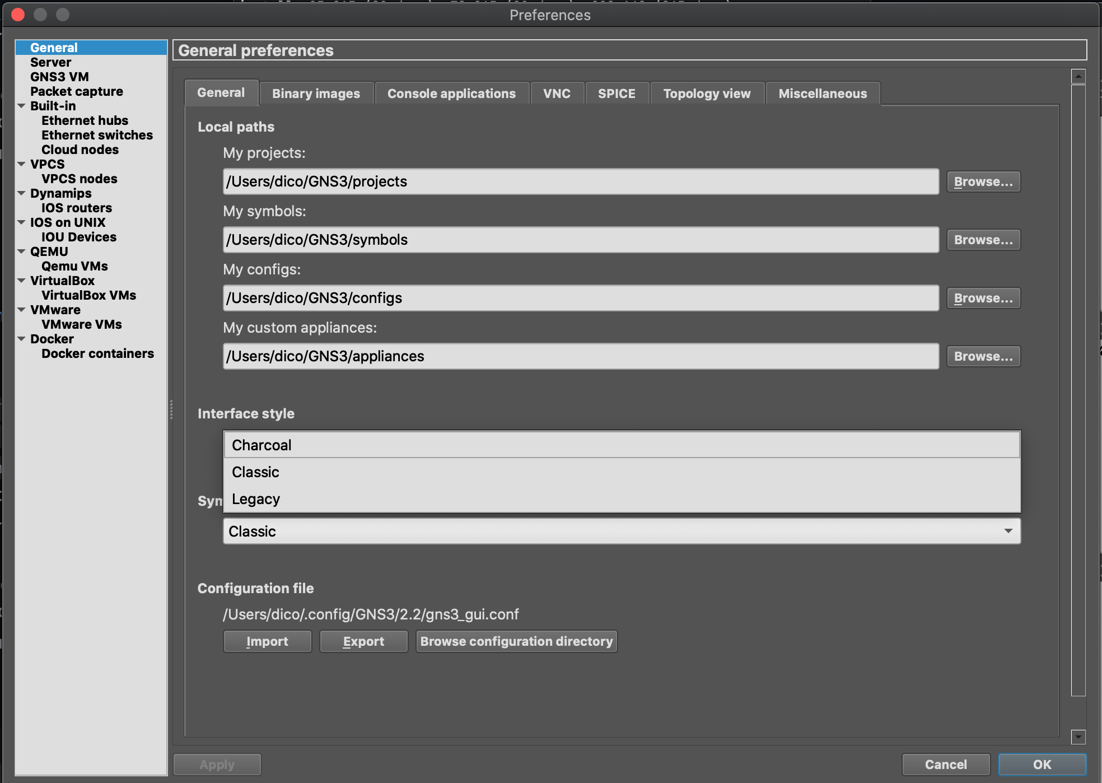Collapse the VirtualBox tree section
The width and height of the screenshot is (1102, 783).
click(x=22, y=281)
